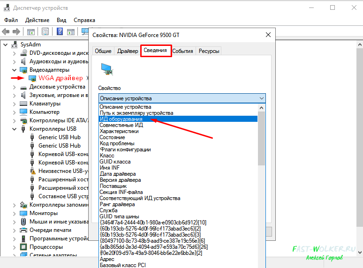
Task: Click the Мониторы monitor icon
Action: coord(23,213)
